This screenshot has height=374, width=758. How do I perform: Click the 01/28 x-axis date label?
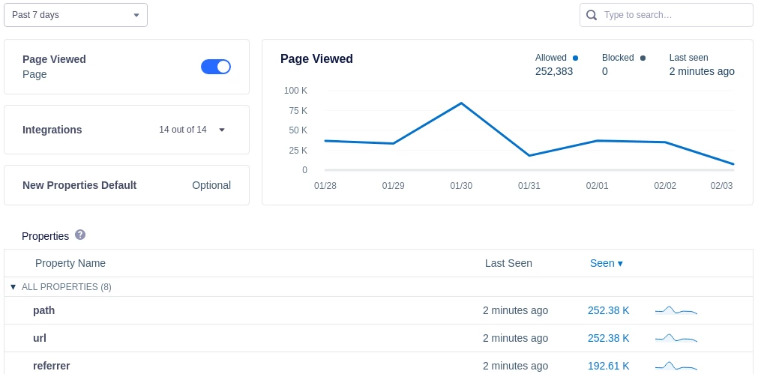point(325,186)
